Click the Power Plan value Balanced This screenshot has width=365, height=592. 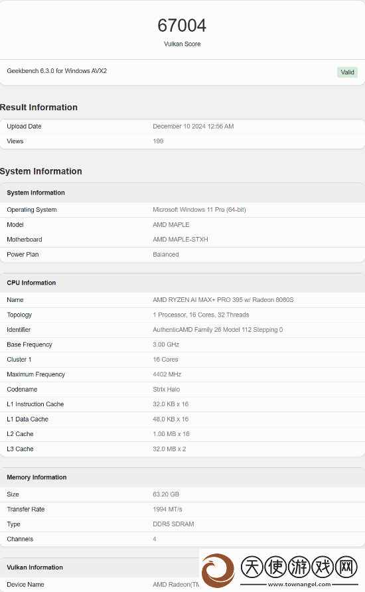coord(166,254)
